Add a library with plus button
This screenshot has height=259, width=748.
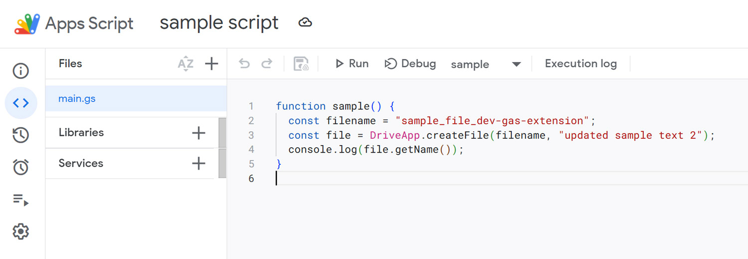[x=198, y=133]
